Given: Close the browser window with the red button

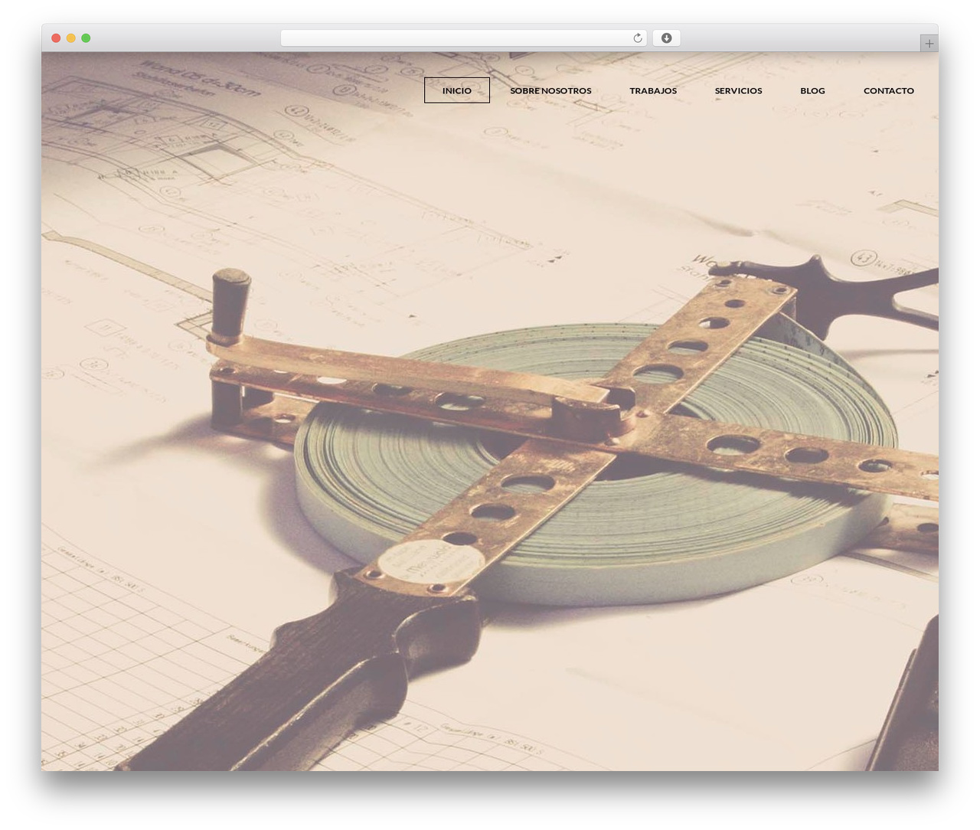Looking at the screenshot, I should [56, 38].
